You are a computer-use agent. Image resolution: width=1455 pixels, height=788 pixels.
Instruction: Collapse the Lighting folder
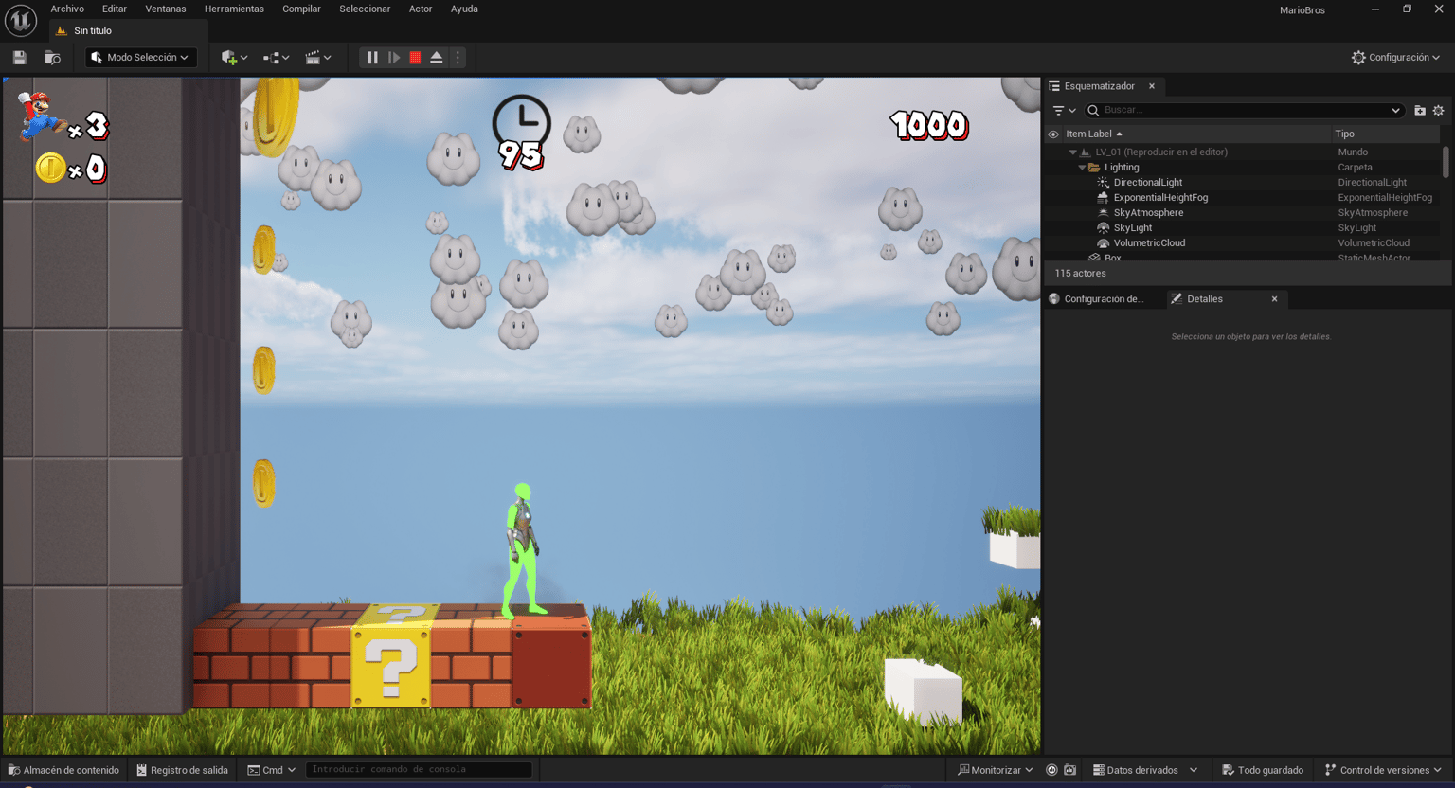pos(1083,168)
